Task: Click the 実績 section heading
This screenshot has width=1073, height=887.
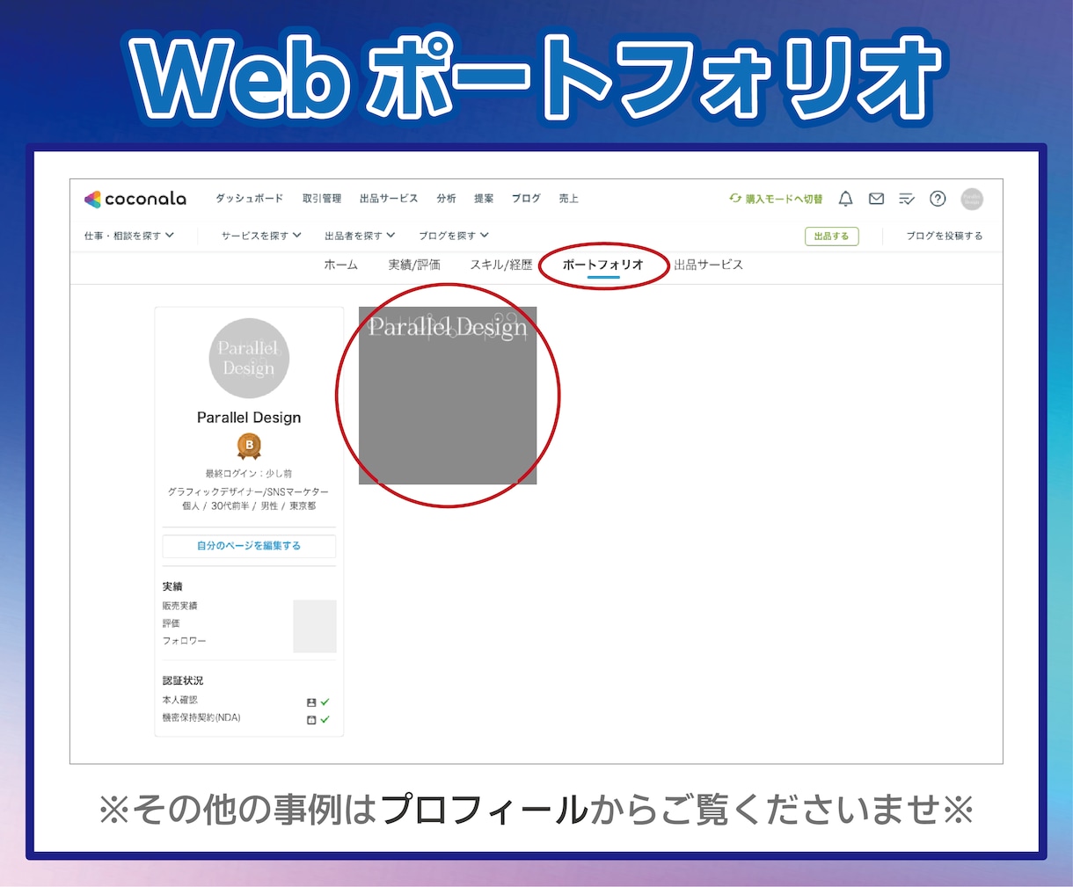Action: pos(172,586)
